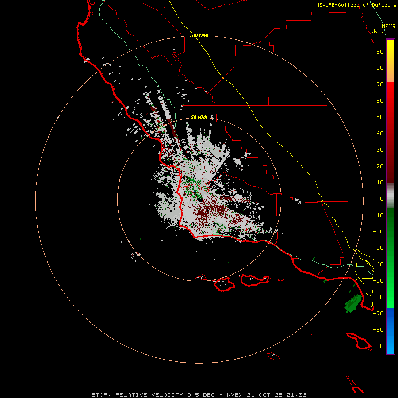Click the 10 value on the velocity scale

click(x=380, y=183)
